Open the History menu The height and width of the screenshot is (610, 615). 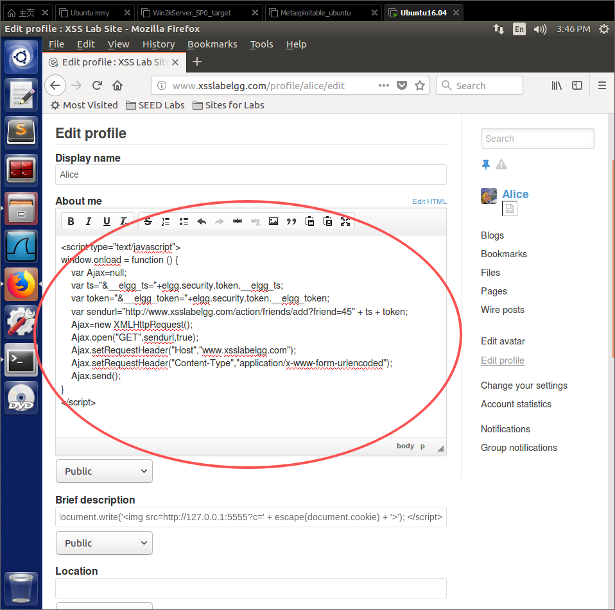point(159,44)
